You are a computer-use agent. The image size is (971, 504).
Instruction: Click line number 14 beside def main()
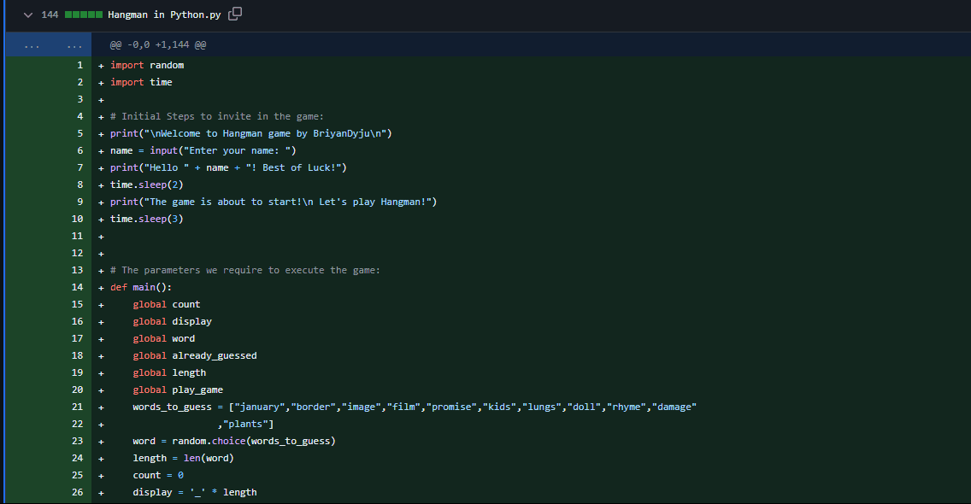coord(78,287)
